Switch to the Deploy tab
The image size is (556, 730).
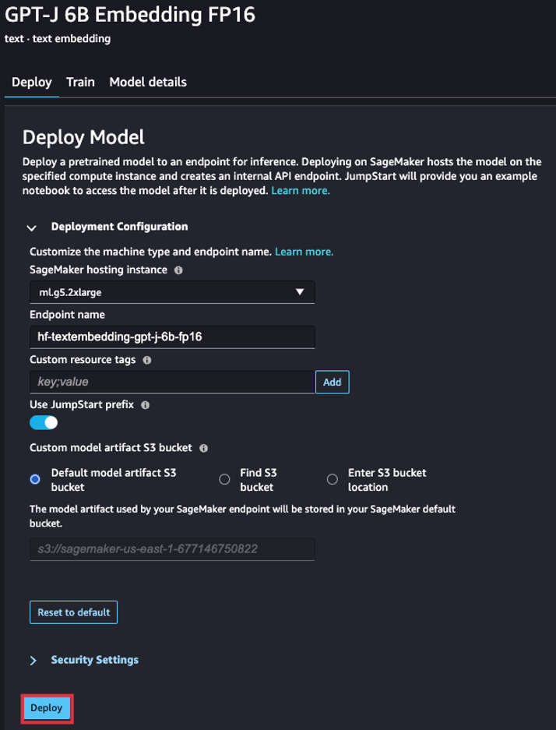coord(32,83)
